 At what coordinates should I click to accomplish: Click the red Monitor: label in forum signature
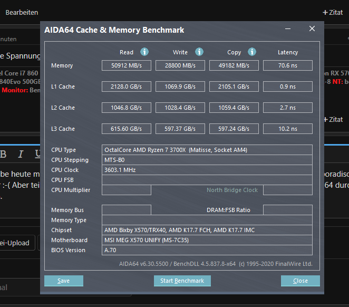click(15, 90)
